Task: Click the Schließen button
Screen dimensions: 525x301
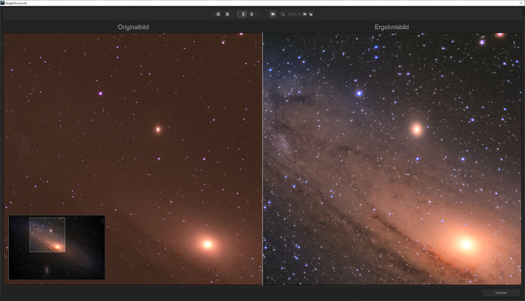Action: [501, 293]
